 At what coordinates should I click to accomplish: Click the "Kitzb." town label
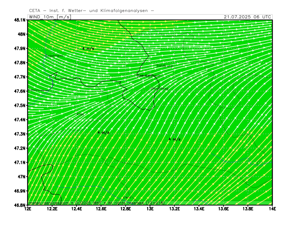point(81,114)
